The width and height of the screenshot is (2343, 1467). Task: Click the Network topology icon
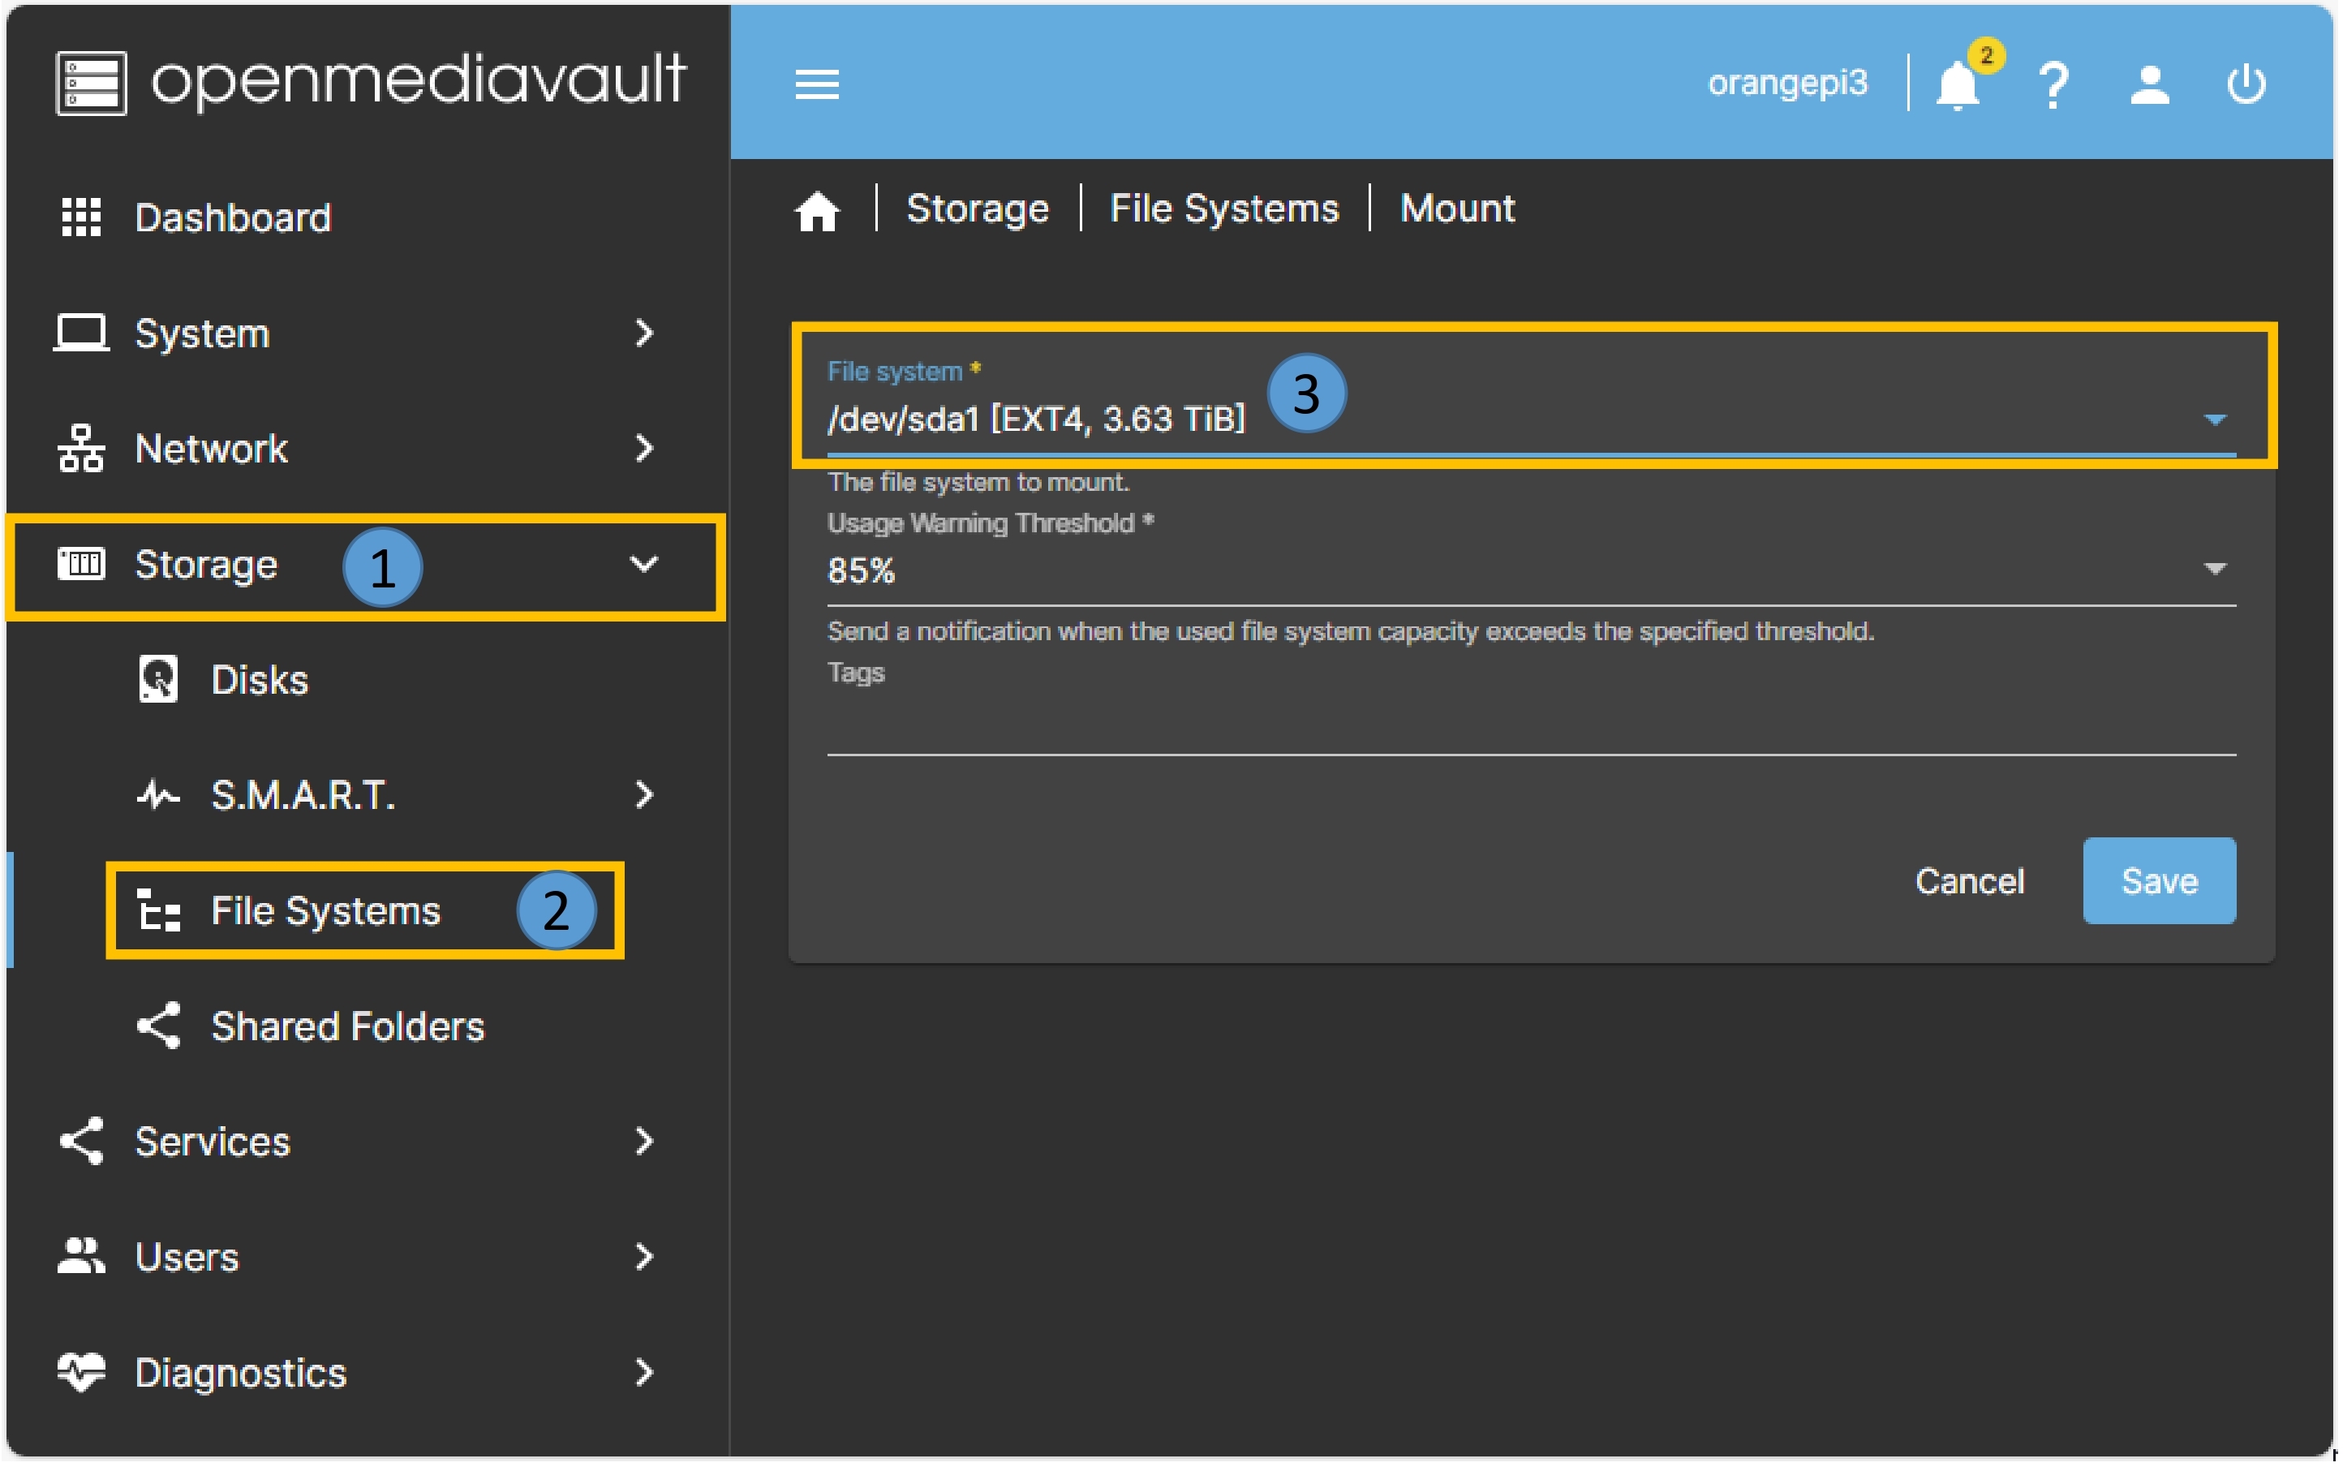click(x=80, y=448)
